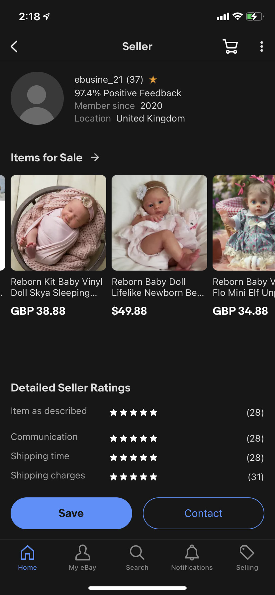Go to the Home tab
This screenshot has height=595, width=275.
pos(28,558)
